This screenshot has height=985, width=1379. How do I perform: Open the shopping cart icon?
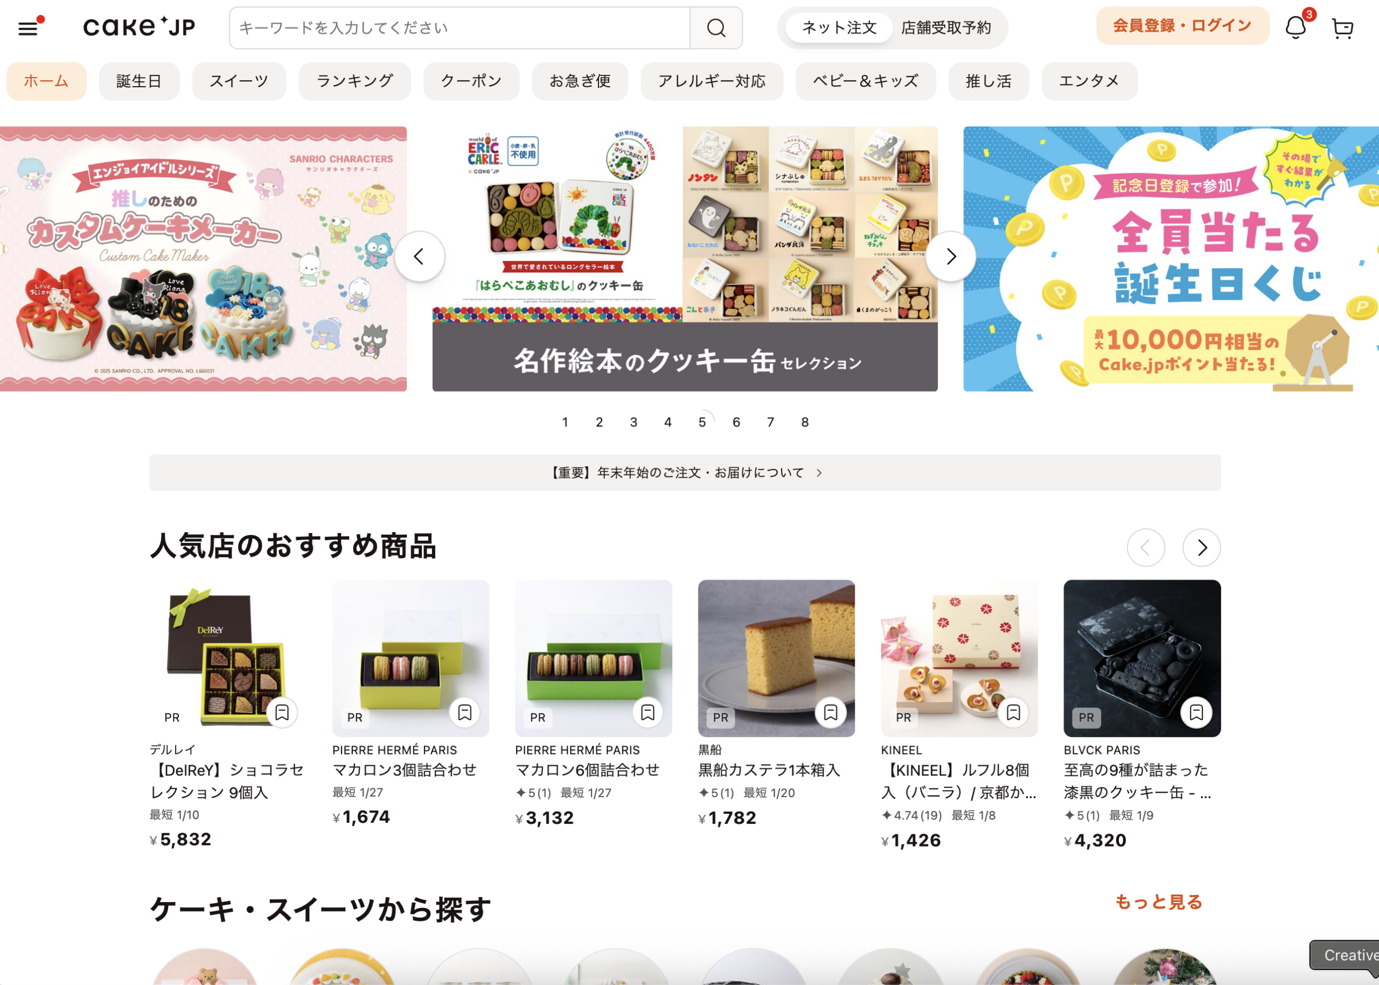(1342, 28)
